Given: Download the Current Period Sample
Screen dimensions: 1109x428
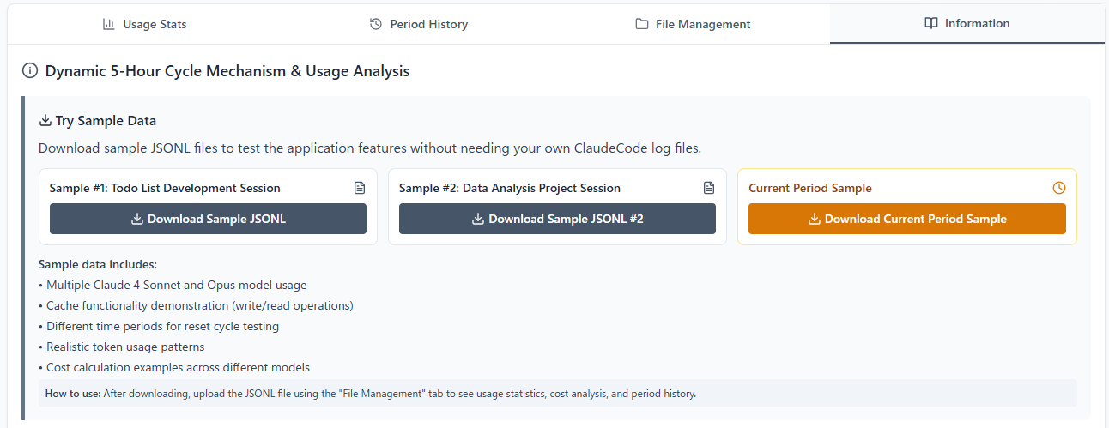Looking at the screenshot, I should click(x=906, y=219).
